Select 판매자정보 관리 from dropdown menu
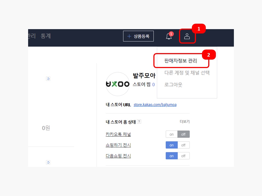262x196 pixels. click(x=181, y=61)
